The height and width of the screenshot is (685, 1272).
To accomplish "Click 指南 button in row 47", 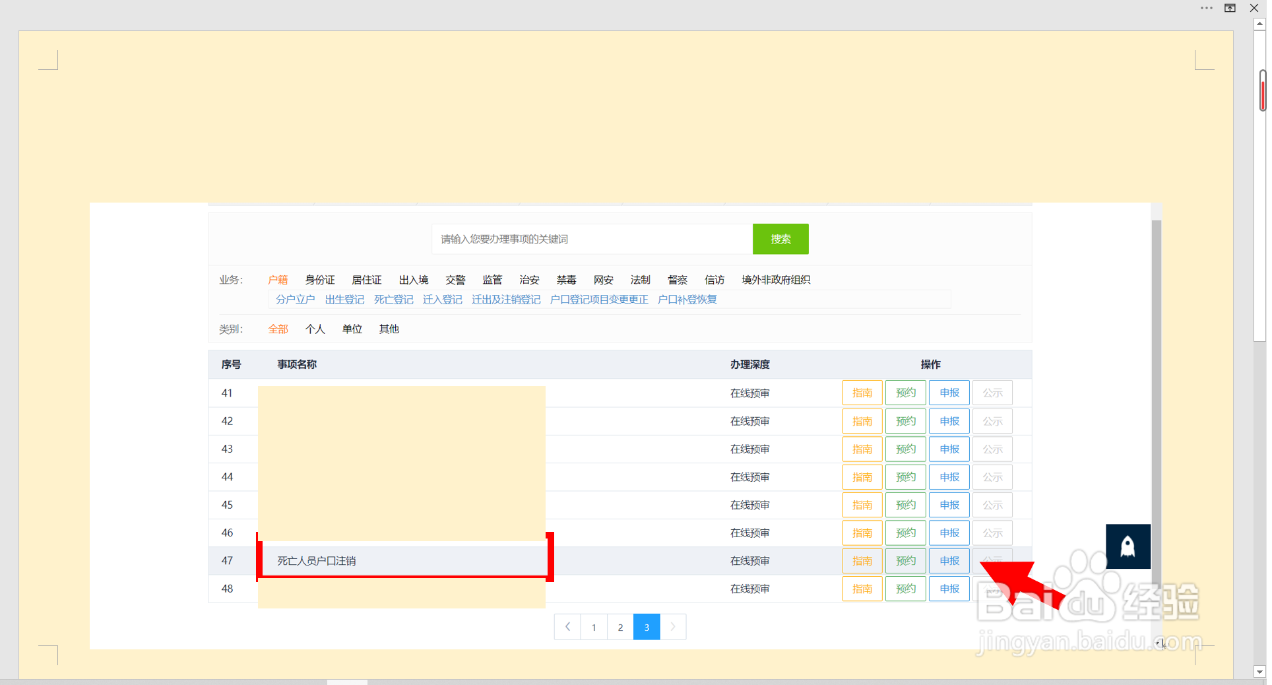I will point(862,561).
